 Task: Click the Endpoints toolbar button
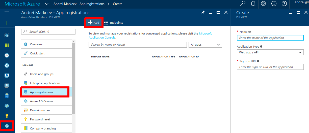click(x=114, y=22)
